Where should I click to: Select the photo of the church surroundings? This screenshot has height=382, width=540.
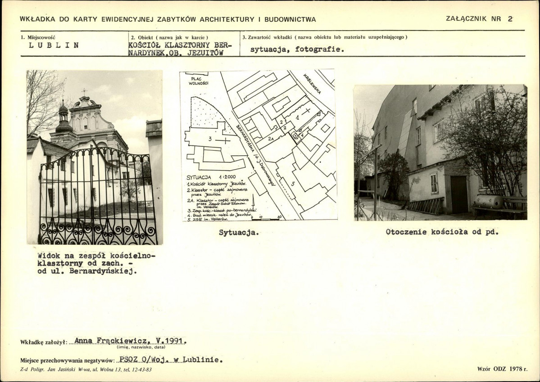pos(440,152)
